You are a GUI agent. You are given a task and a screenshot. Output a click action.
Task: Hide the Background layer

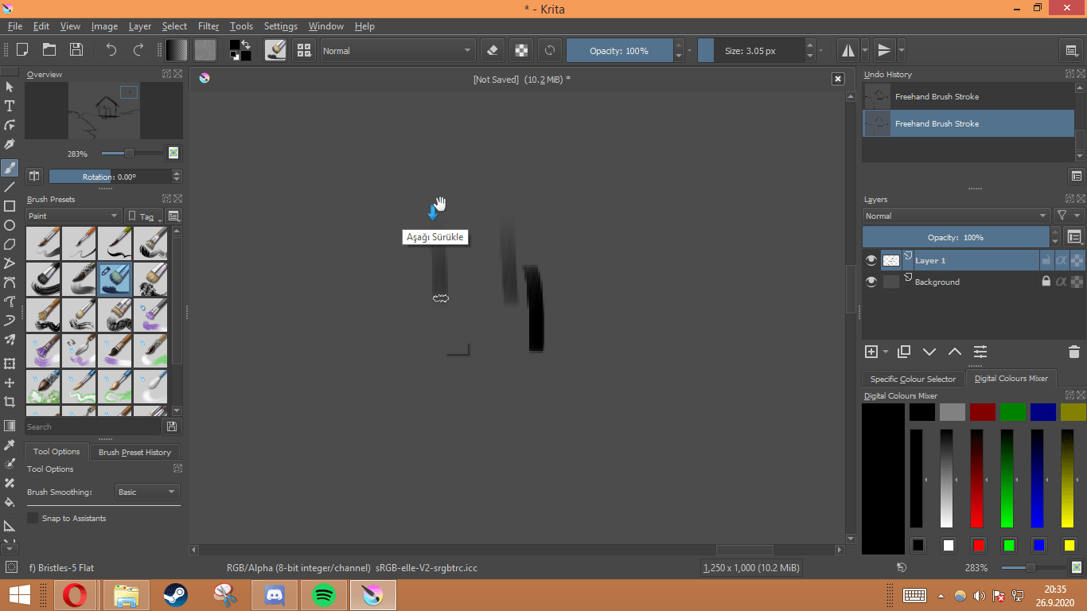pos(871,282)
